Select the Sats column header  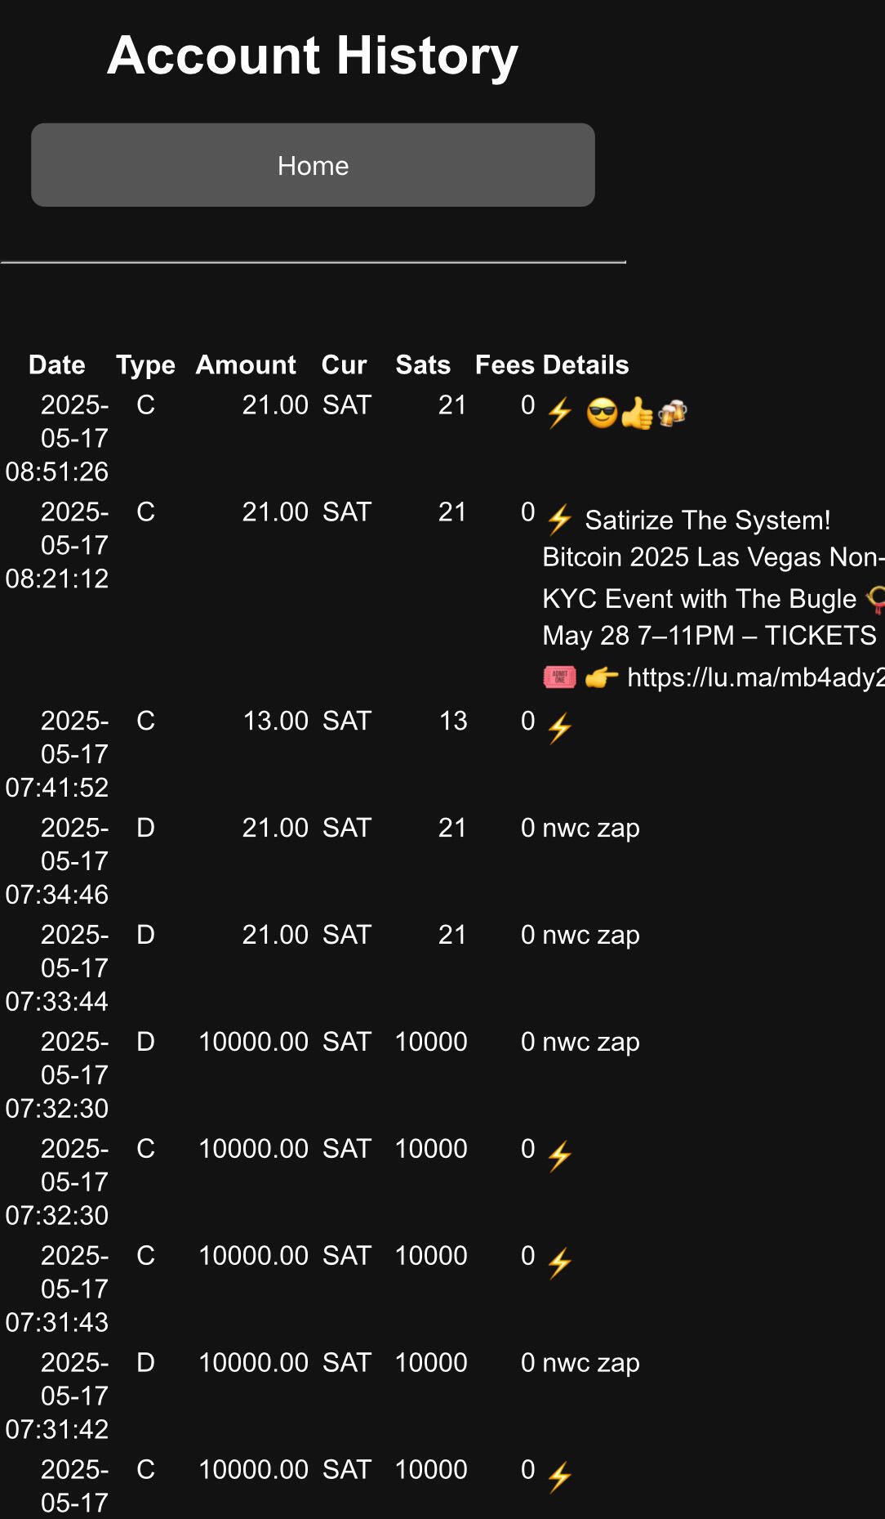(423, 364)
